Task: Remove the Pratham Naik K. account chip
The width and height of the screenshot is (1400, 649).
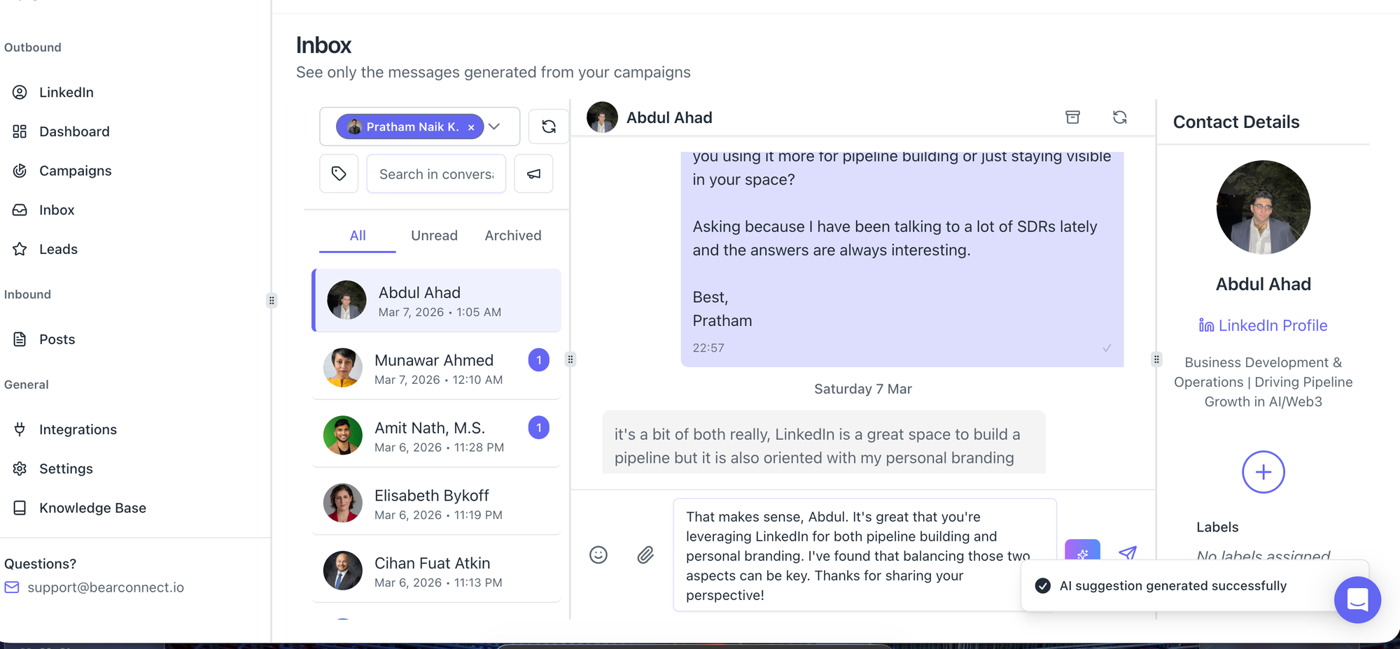Action: tap(471, 127)
